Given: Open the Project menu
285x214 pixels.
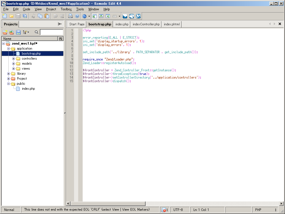Looking at the screenshot, I should (51, 9).
